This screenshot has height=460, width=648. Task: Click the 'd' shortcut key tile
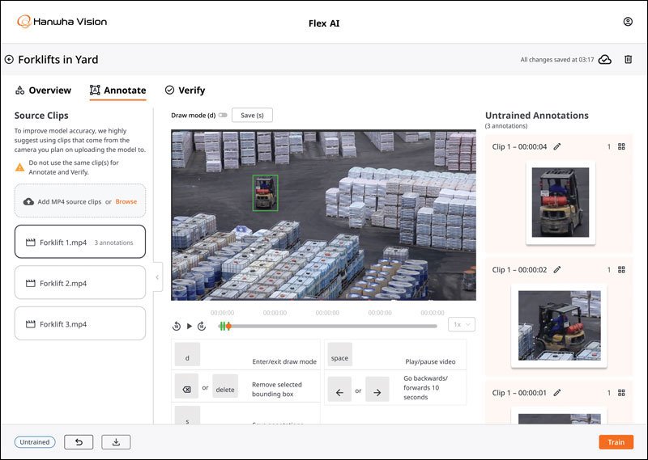(x=187, y=354)
